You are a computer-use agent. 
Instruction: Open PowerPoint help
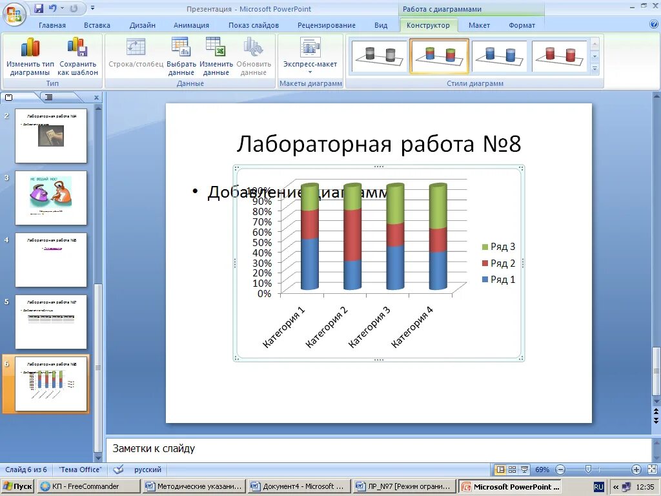click(x=654, y=25)
